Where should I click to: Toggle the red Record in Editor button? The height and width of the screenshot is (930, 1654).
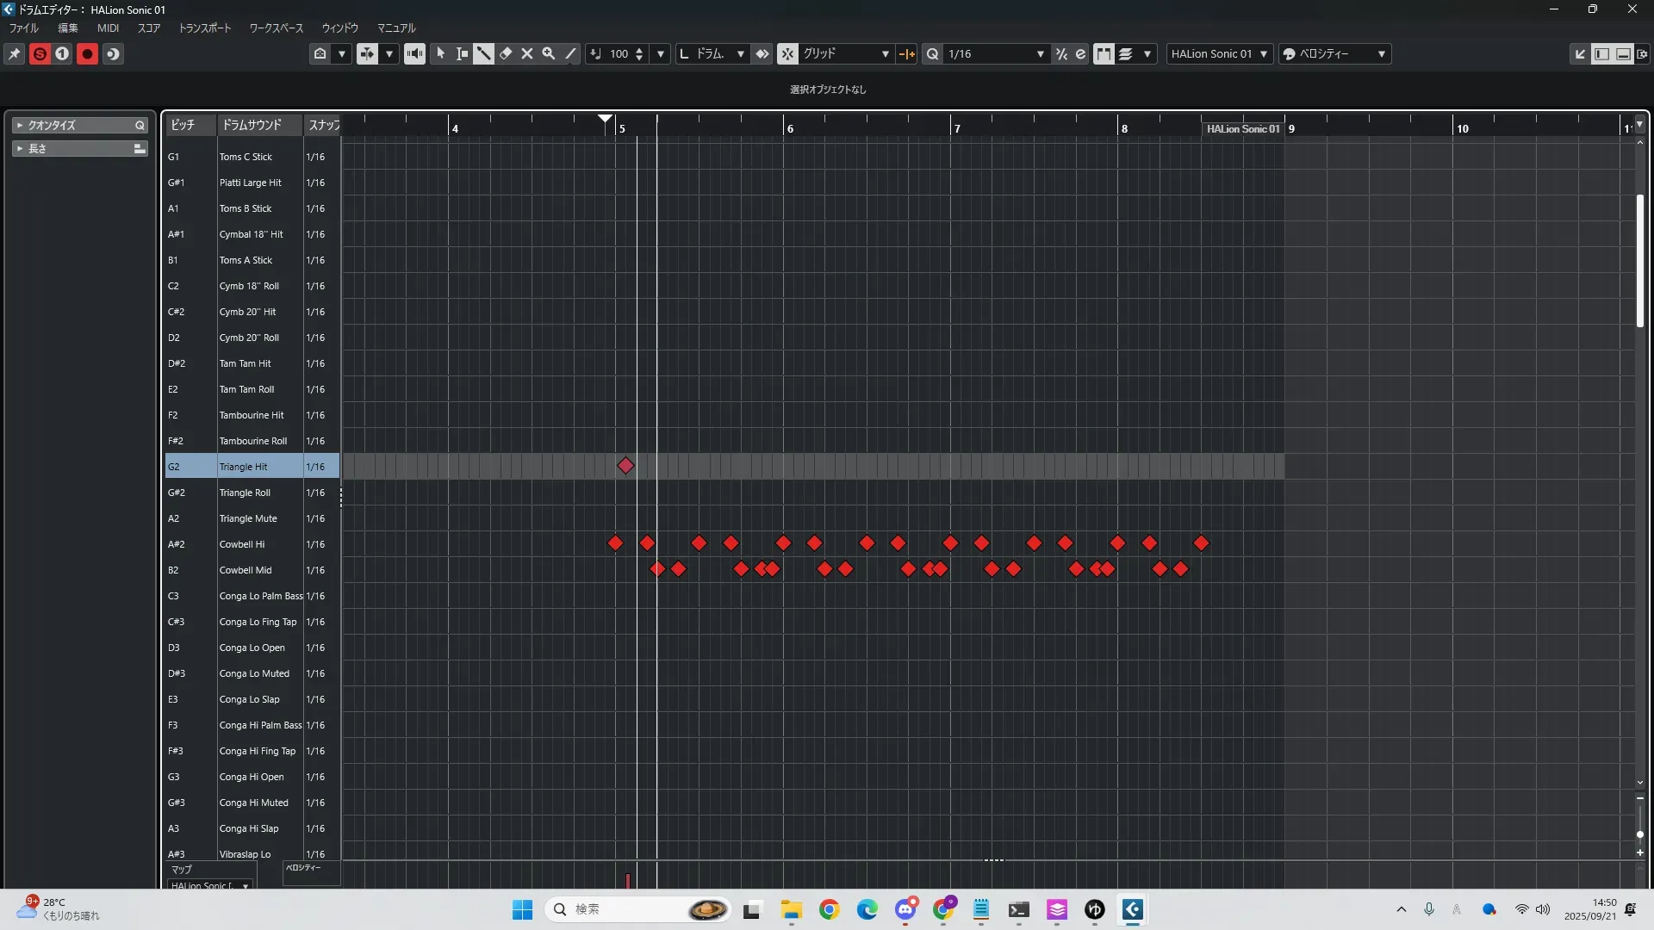pyautogui.click(x=87, y=53)
